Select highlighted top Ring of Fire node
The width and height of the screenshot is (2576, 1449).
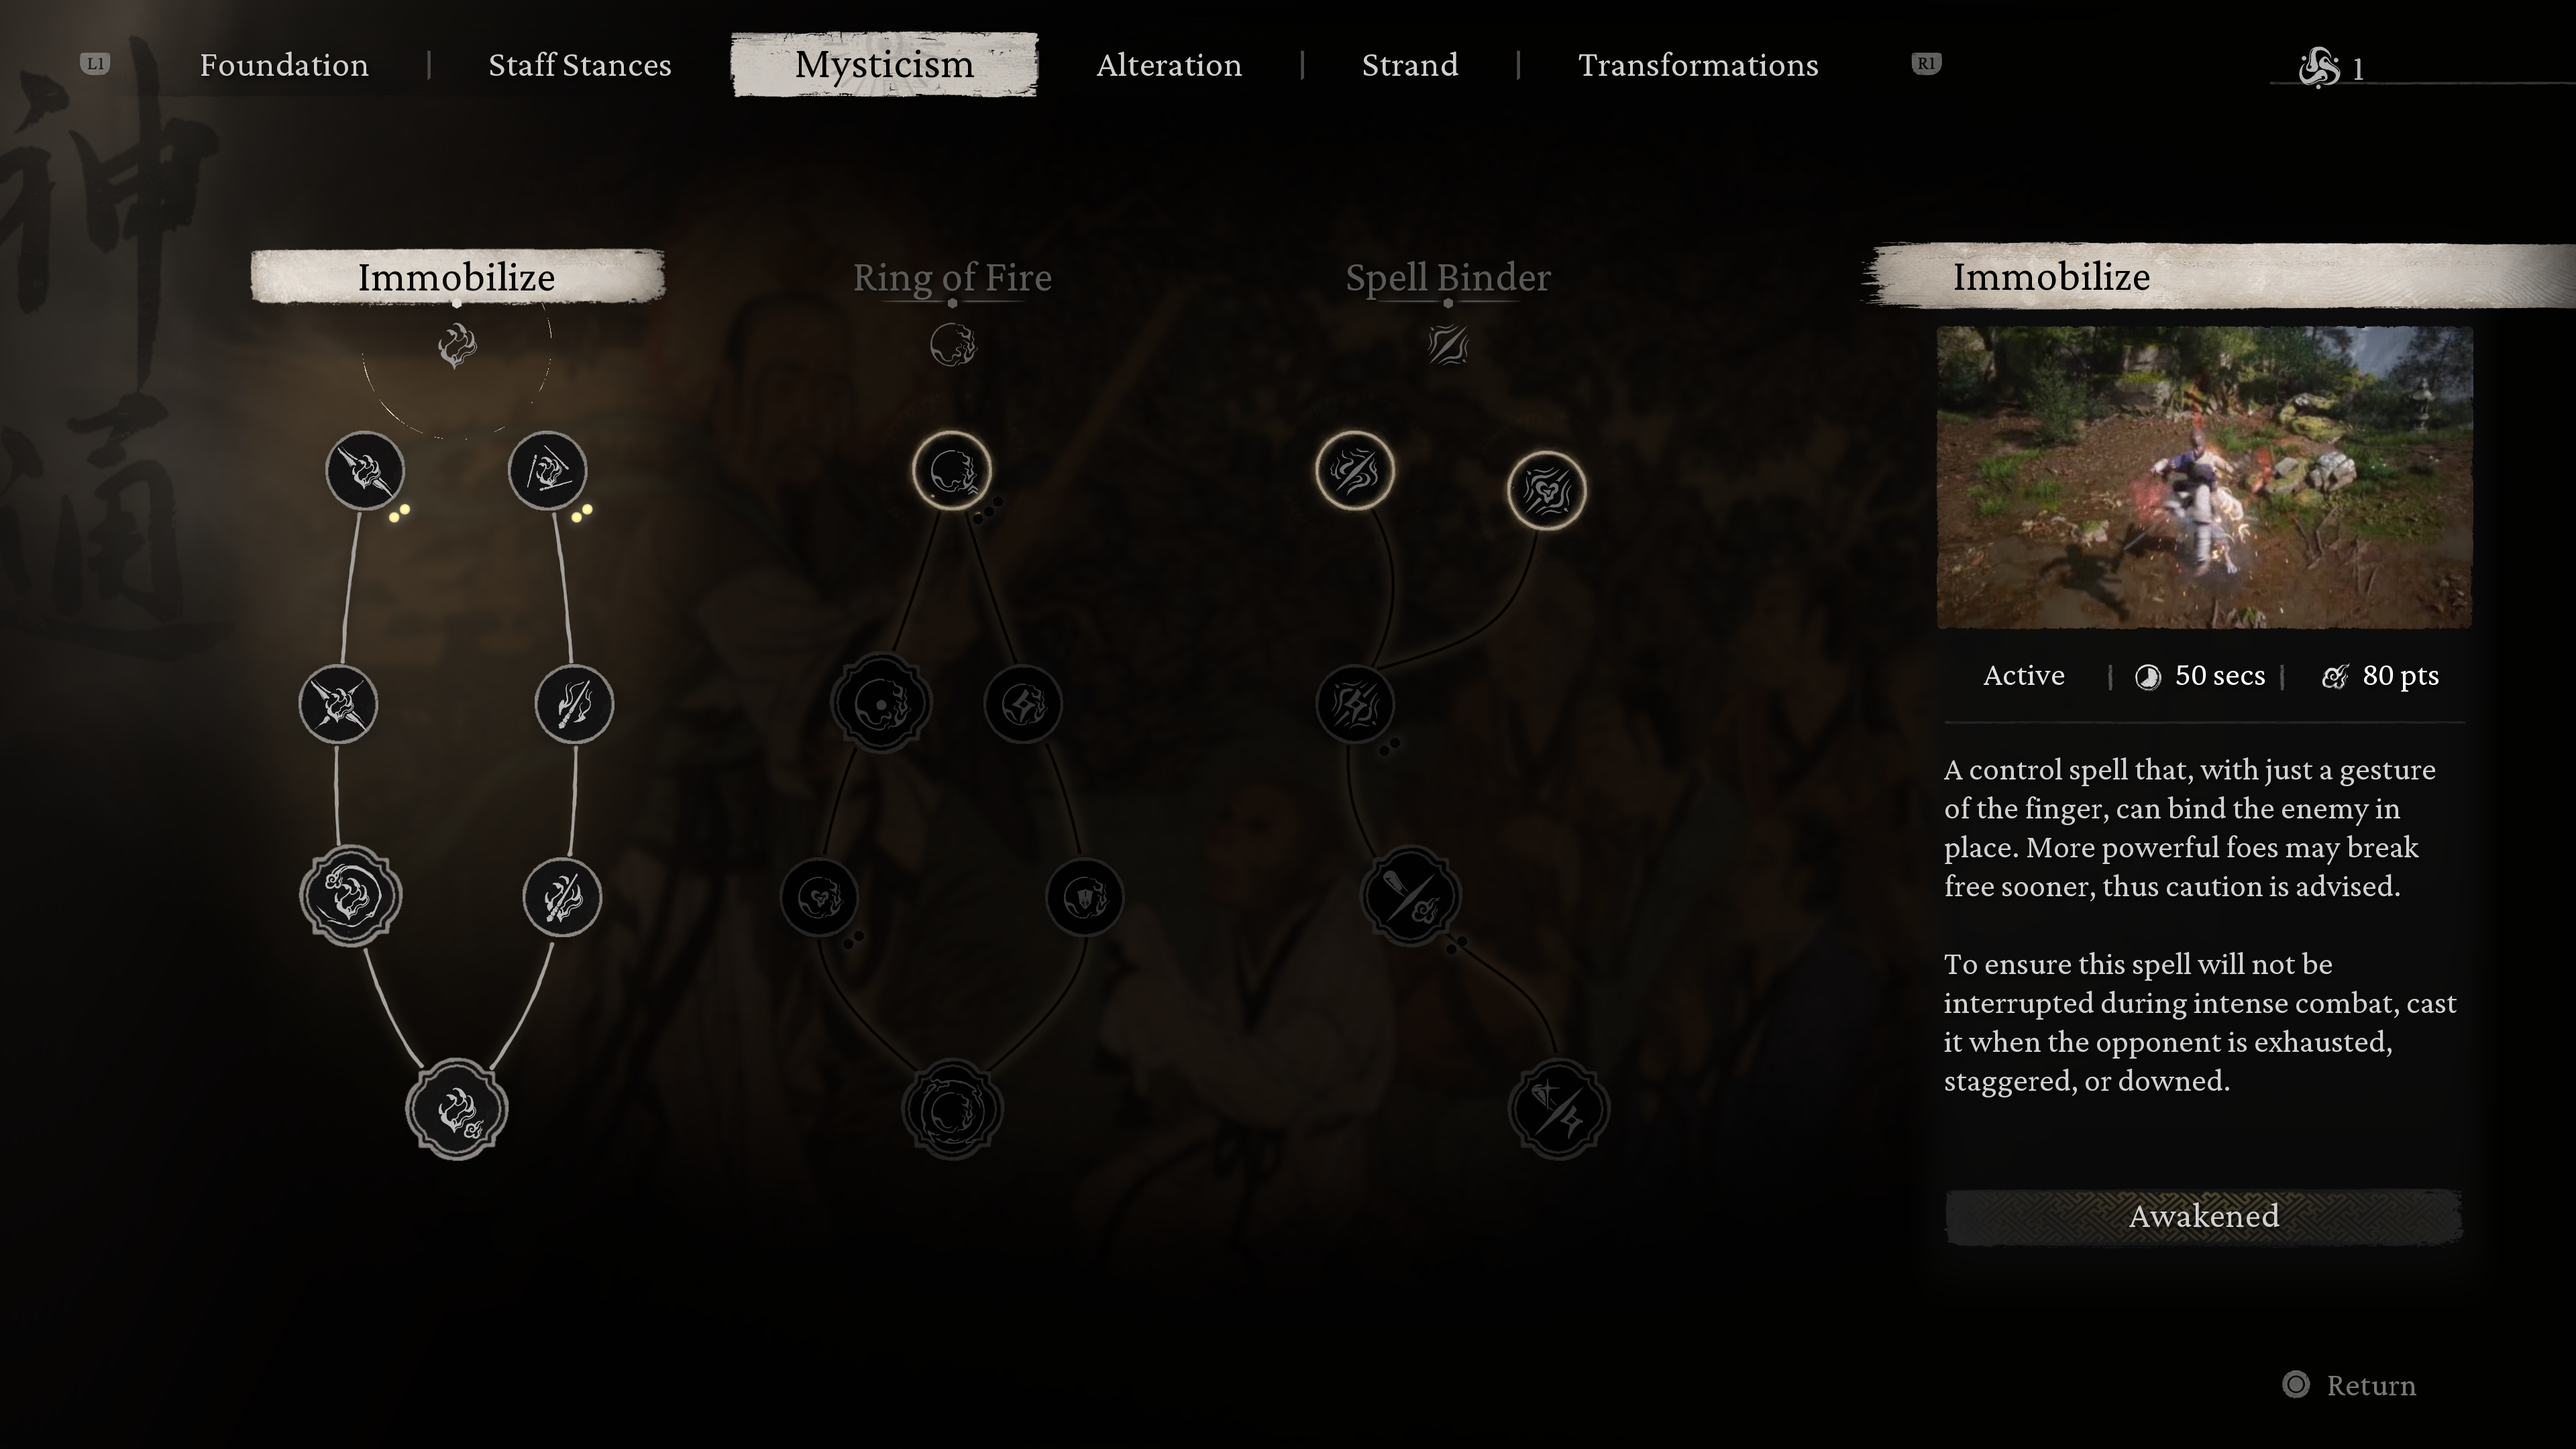click(x=952, y=470)
